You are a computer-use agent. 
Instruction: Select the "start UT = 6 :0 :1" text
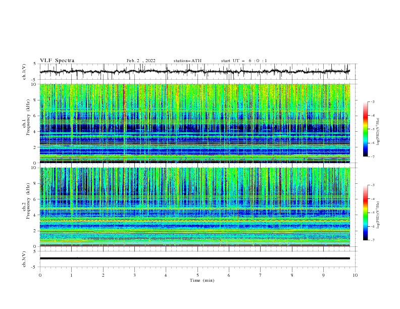click(x=244, y=61)
